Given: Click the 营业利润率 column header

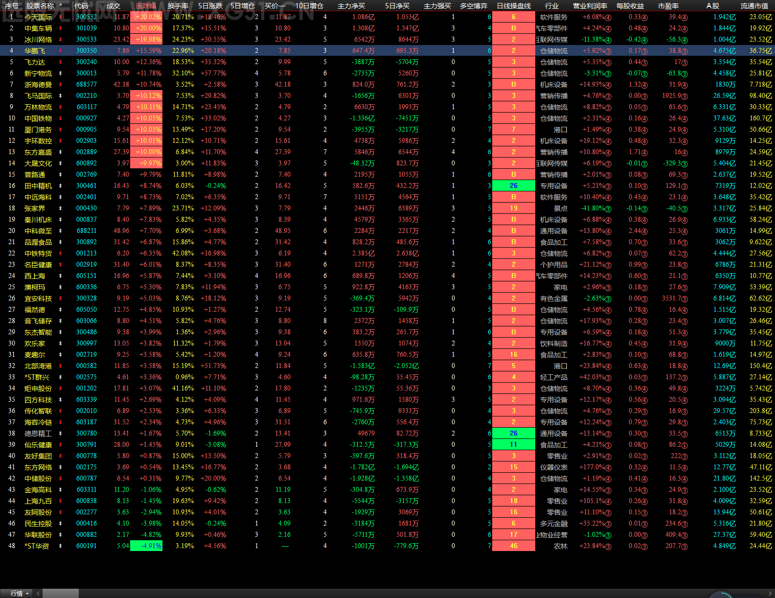Looking at the screenshot, I should coord(590,6).
